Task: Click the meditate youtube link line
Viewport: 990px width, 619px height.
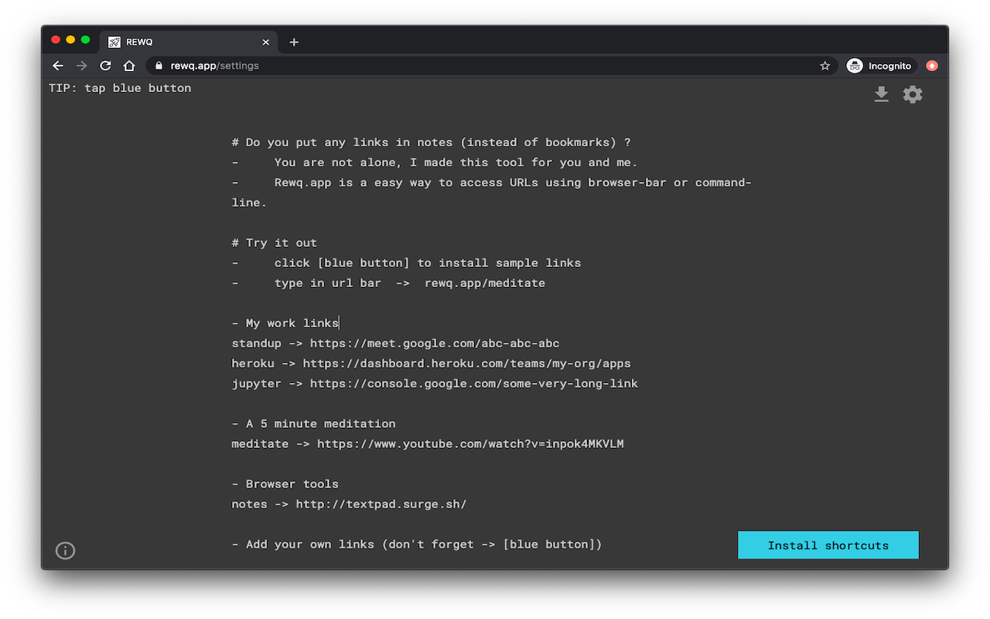Action: 428,444
